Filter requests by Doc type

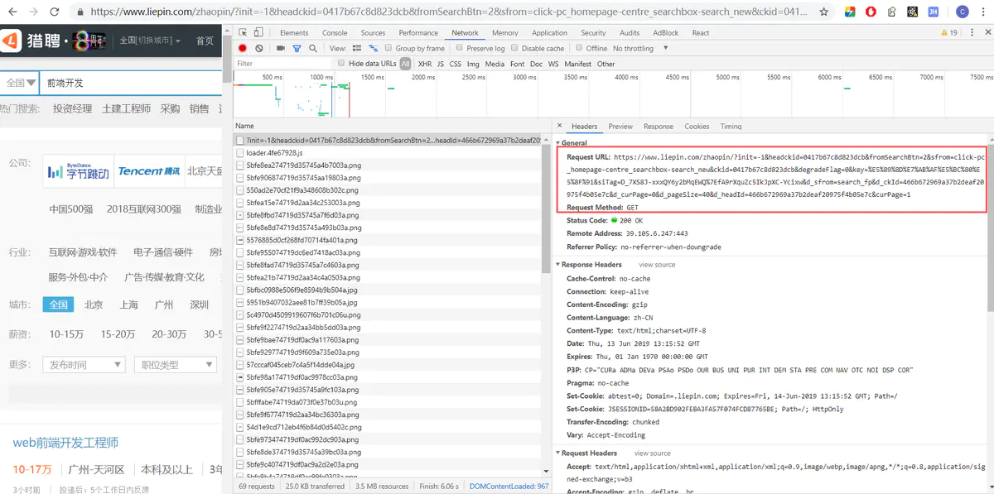pyautogui.click(x=538, y=64)
